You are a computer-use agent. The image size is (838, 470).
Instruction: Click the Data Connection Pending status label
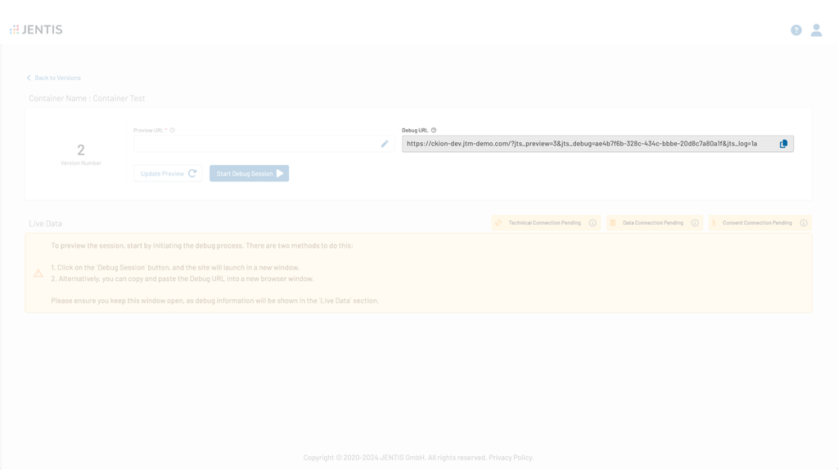[x=652, y=223]
